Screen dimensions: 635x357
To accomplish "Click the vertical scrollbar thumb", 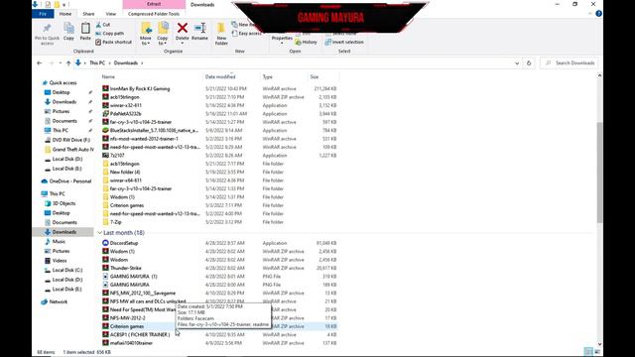I will pos(599,172).
